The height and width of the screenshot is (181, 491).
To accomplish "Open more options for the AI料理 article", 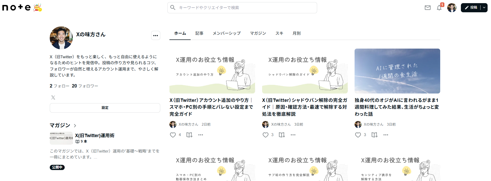I will [x=386, y=135].
